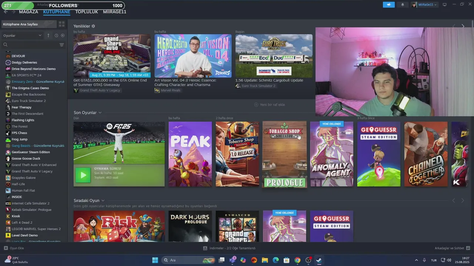The height and width of the screenshot is (266, 474).
Task: Open İndirmeler downloads status
Action: [x=229, y=248]
